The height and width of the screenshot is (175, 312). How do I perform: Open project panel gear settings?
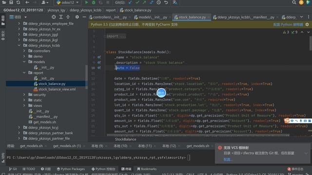tap(77, 17)
